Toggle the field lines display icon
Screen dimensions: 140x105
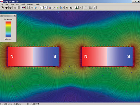(x=41, y=8)
